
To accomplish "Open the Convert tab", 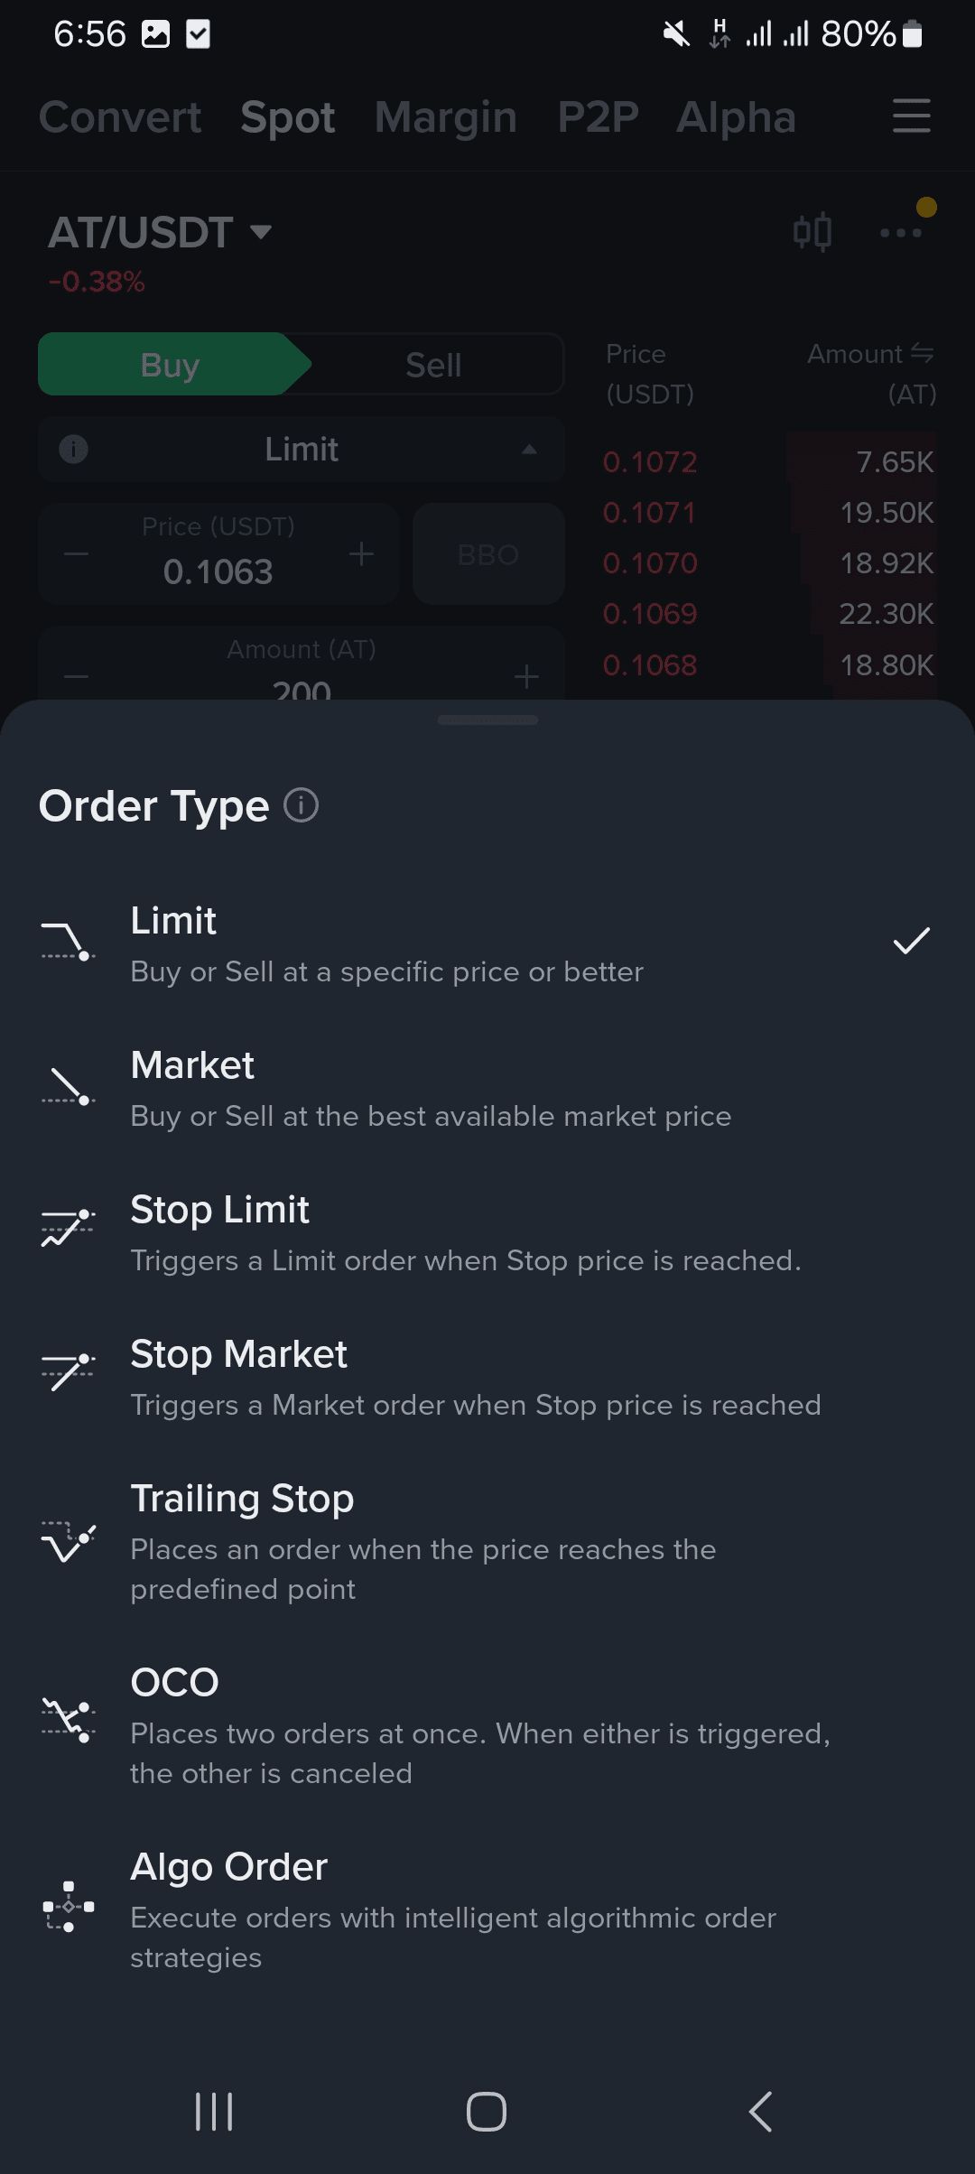I will [x=120, y=117].
